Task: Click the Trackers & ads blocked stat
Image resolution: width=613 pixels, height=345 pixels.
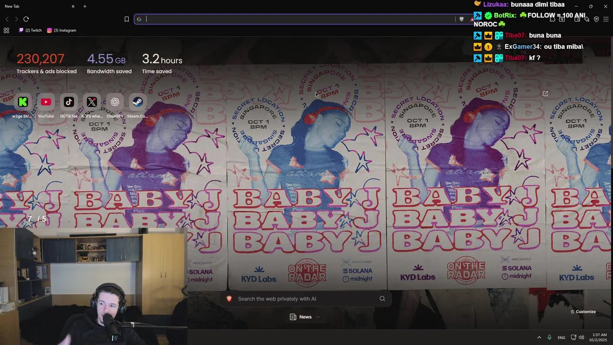Action: click(46, 63)
